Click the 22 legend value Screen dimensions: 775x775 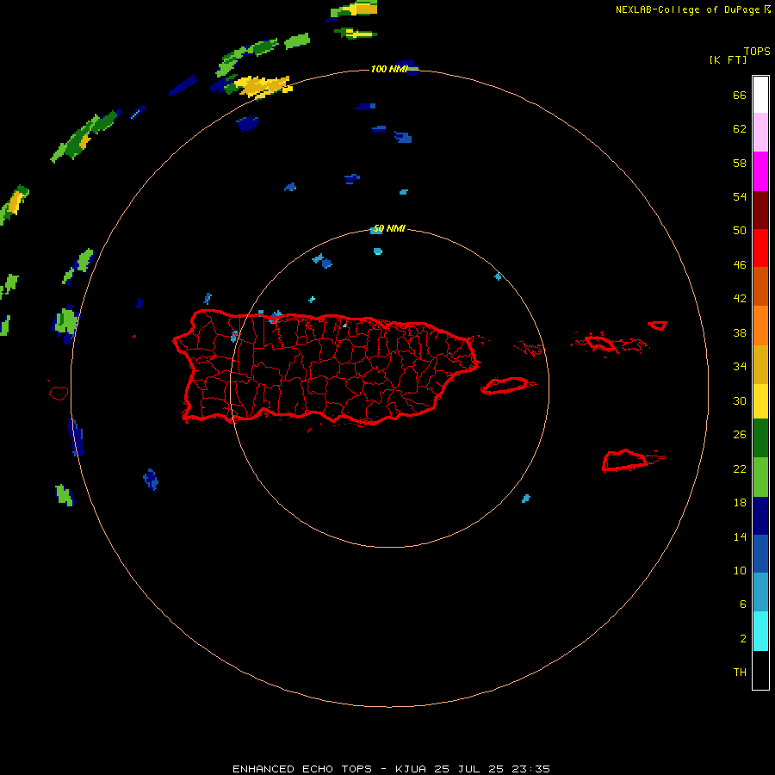pyautogui.click(x=740, y=468)
